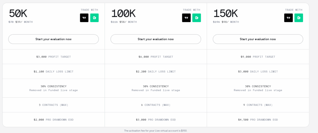Viewport: 318px width, 133px height.
Task: Click the $2,200 Daily Loss Limit row
Action: tap(156, 72)
